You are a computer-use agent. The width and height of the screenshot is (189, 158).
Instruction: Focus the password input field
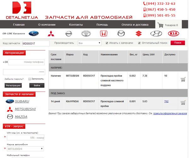click(x=24, y=72)
